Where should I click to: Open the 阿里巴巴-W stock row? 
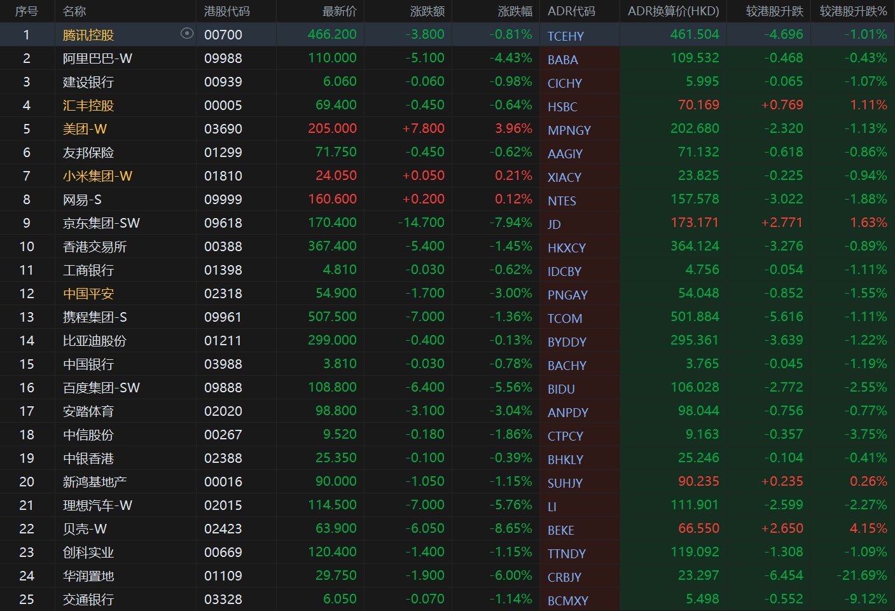(97, 58)
